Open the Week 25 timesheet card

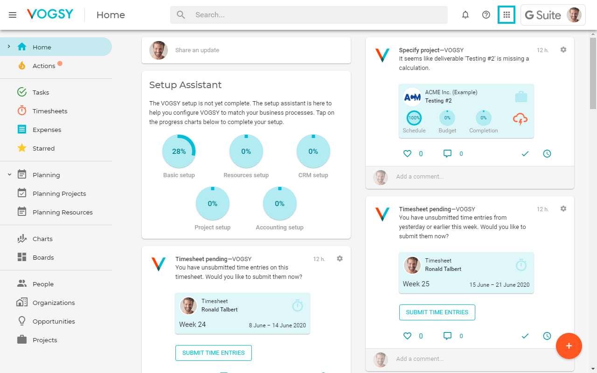pyautogui.click(x=466, y=273)
